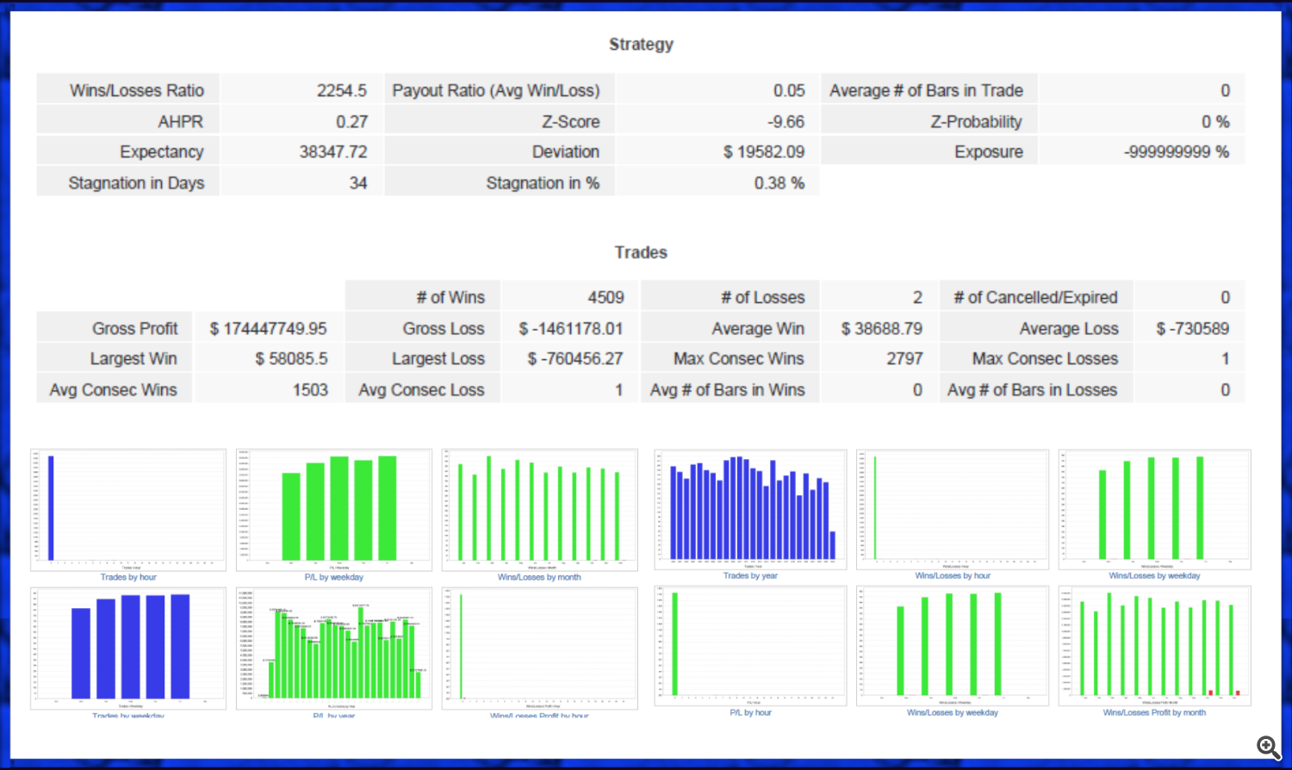Viewport: 1292px width, 770px height.
Task: Select 'Avg # of Bars in Losses' label
Action: [x=1032, y=389]
